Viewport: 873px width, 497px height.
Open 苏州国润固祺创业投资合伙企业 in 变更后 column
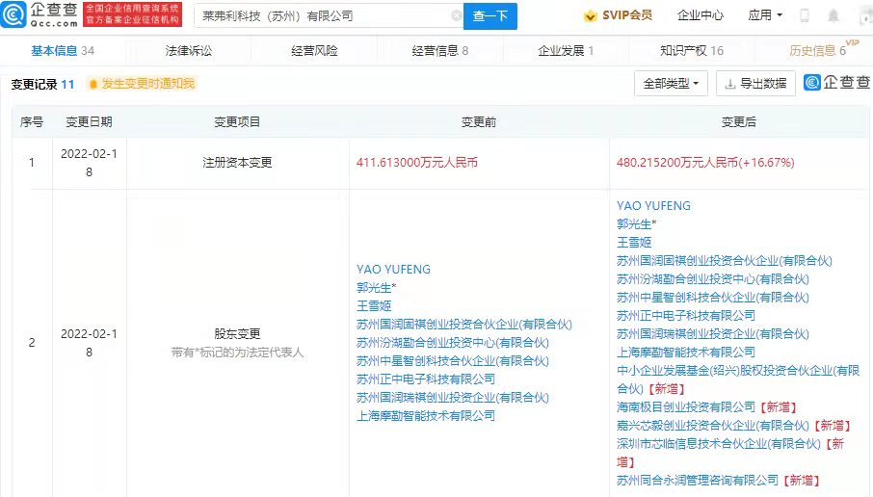click(725, 261)
